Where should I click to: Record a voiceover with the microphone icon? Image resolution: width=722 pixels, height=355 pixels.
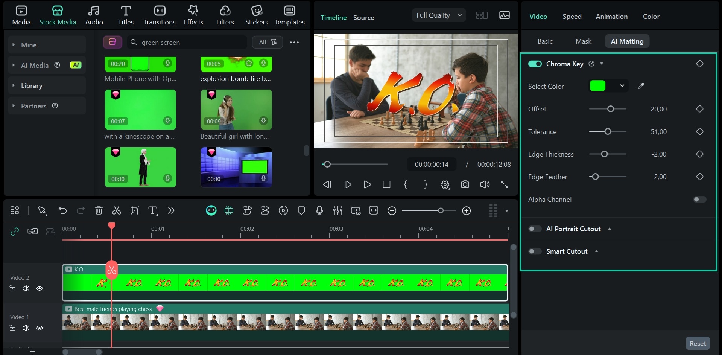[319, 210]
